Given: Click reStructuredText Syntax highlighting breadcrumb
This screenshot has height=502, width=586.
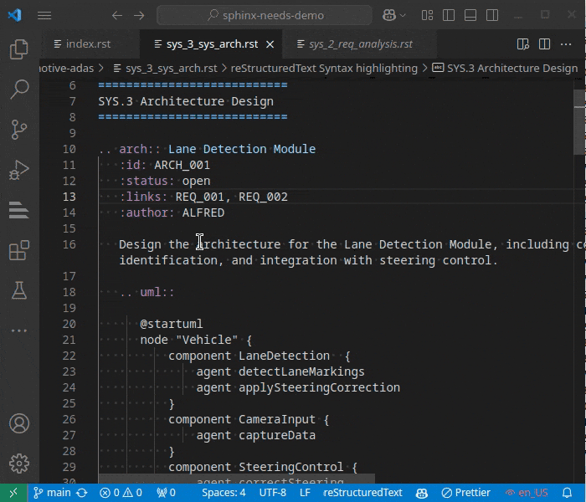Looking at the screenshot, I should (x=324, y=69).
